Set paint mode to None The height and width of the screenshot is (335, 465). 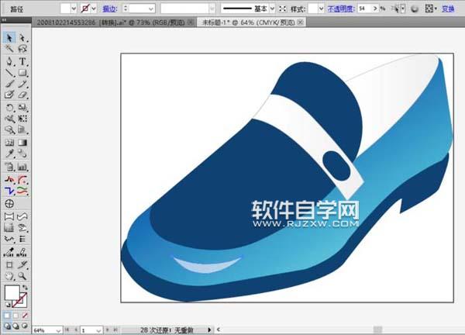point(24,316)
